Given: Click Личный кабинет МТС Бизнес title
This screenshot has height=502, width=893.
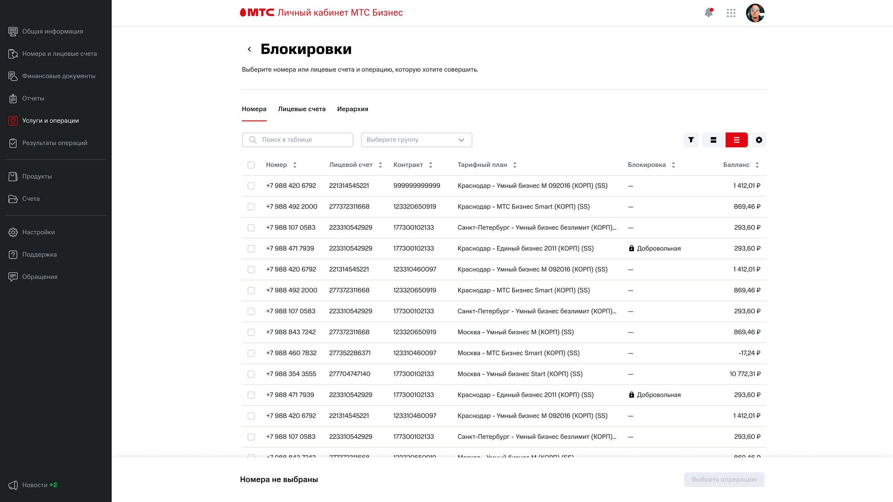Looking at the screenshot, I should (340, 12).
